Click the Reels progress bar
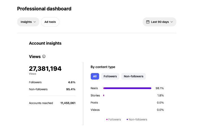 pos(127,88)
